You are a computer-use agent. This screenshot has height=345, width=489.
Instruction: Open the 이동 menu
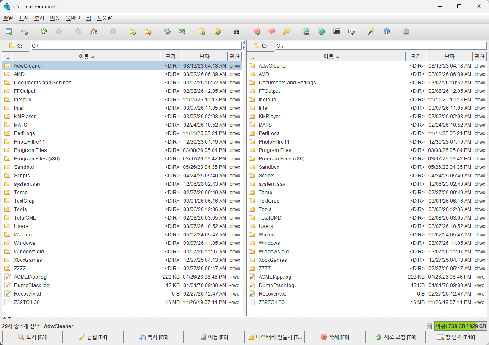coord(55,18)
